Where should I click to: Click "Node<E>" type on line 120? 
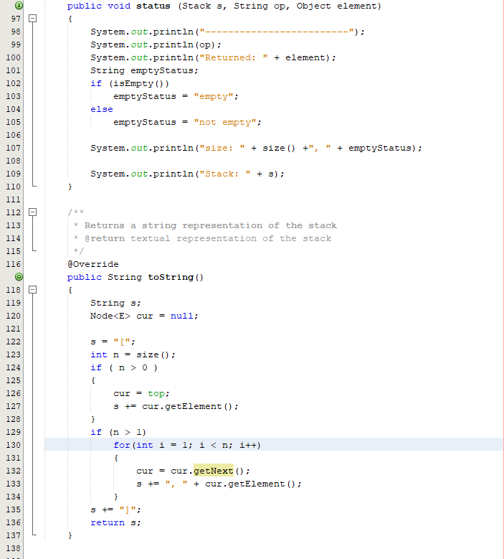click(x=110, y=316)
